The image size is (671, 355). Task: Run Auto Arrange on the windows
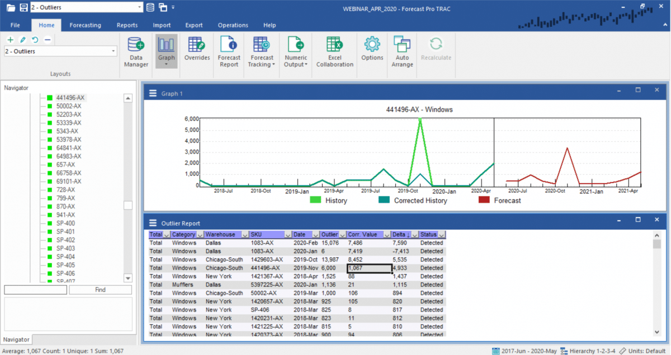click(402, 52)
